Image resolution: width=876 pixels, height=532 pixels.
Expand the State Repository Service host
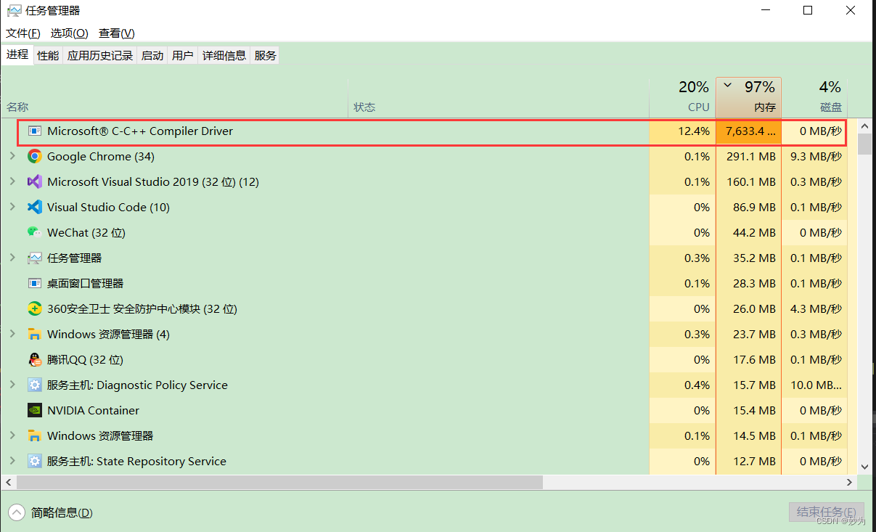(12, 461)
